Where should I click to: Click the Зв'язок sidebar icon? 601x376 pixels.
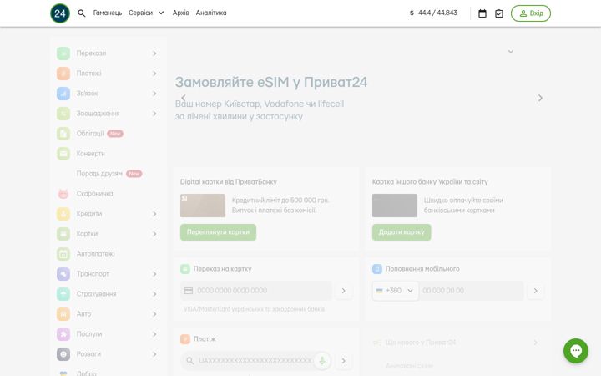[x=63, y=94]
